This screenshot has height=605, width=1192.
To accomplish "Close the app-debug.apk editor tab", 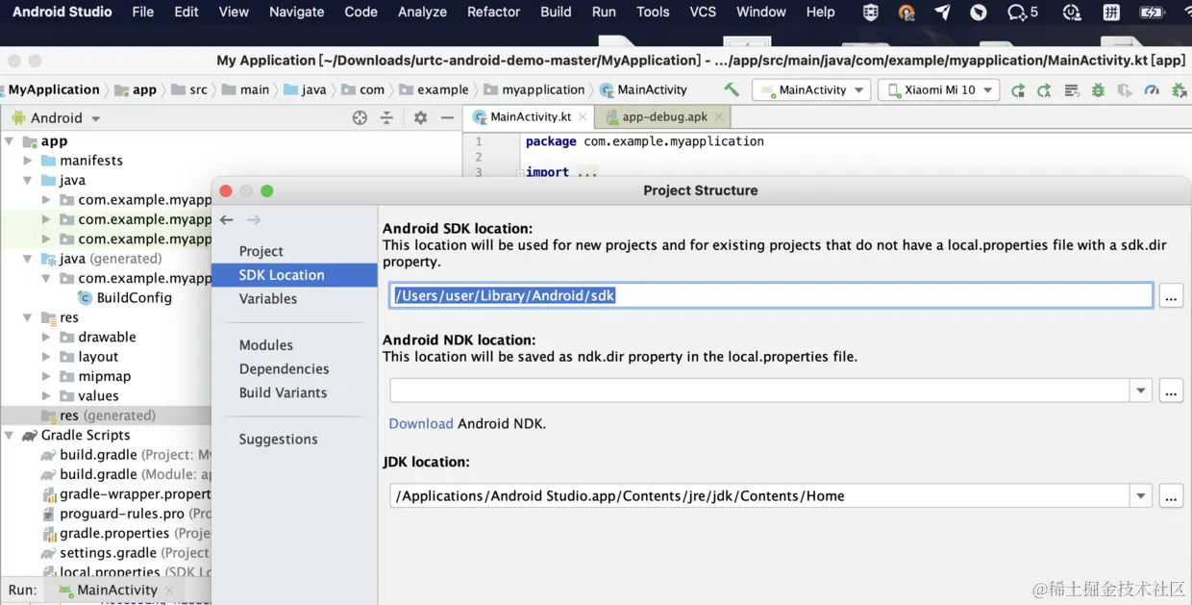I will (720, 116).
